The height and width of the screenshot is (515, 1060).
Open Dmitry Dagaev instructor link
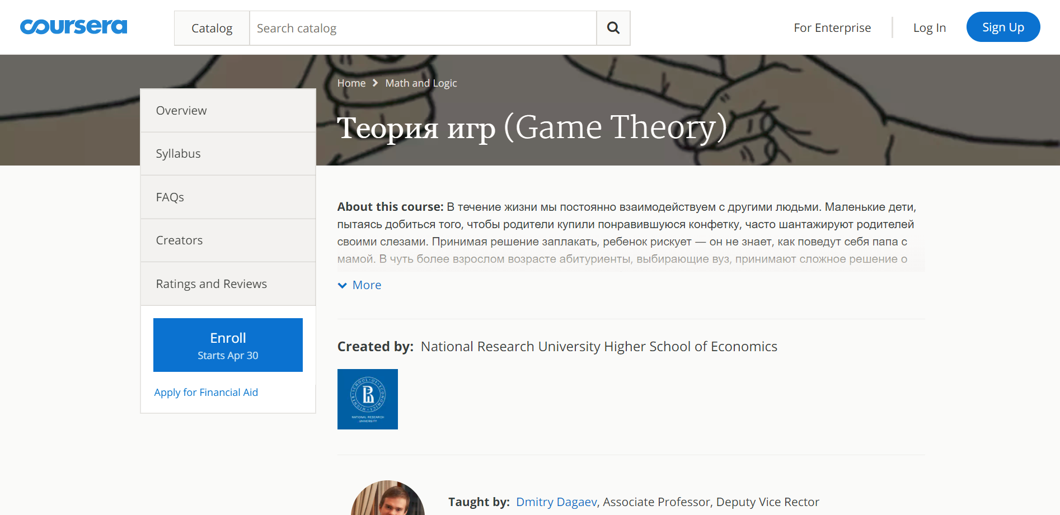pyautogui.click(x=556, y=502)
